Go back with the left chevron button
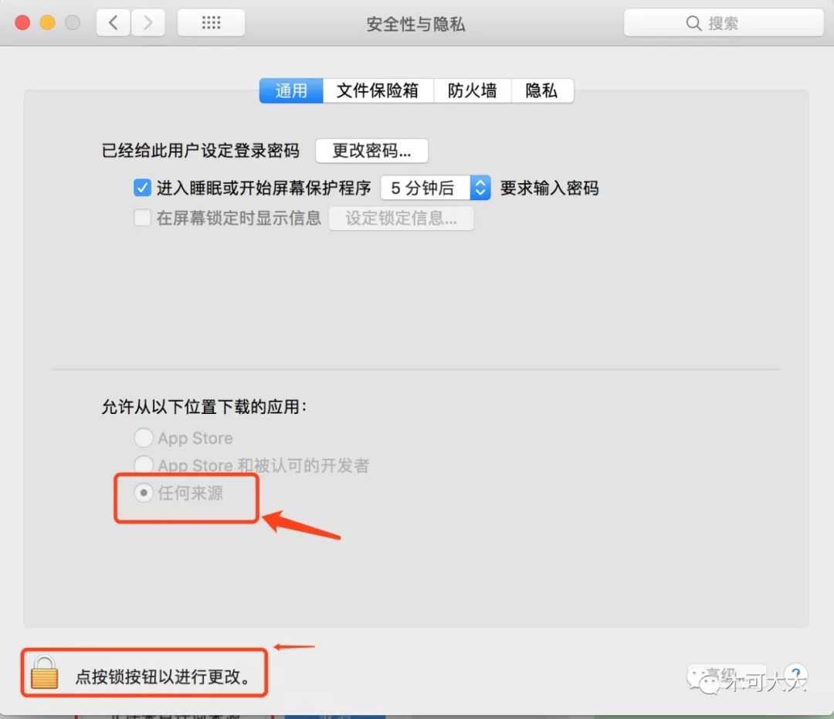834x719 pixels. click(x=114, y=23)
